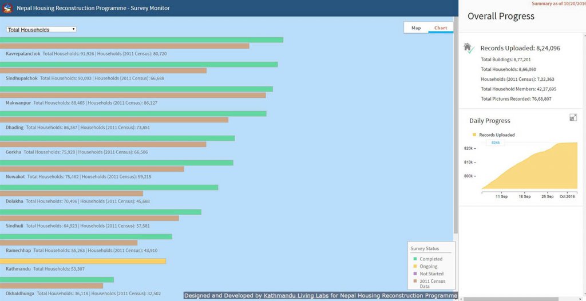Click the Okhaldhunga district label

[20, 294]
